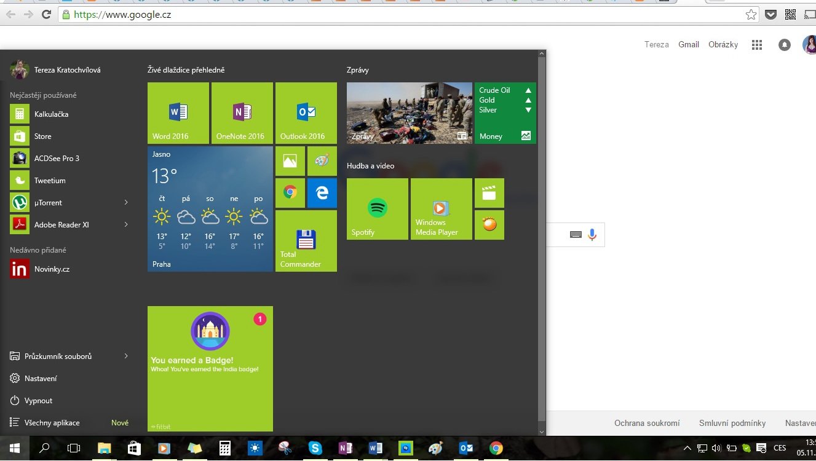The image size is (816, 461).
Task: Open the Obrázky link on Google
Action: (723, 44)
